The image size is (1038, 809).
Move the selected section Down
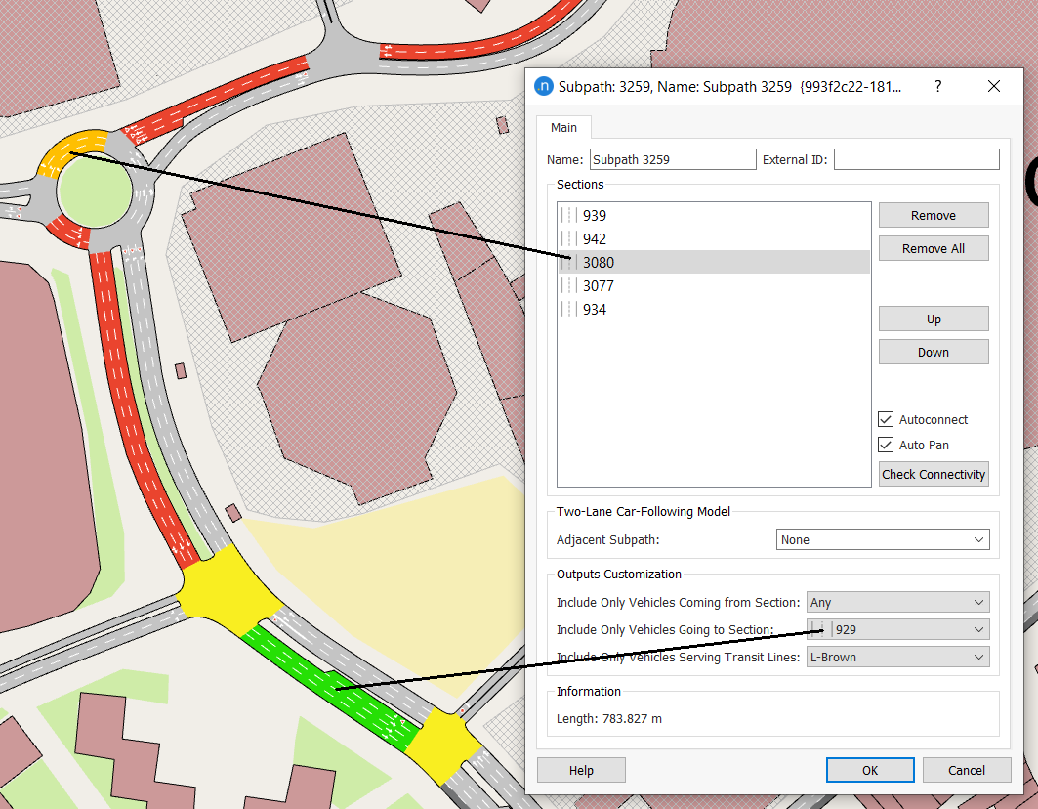pyautogui.click(x=934, y=352)
